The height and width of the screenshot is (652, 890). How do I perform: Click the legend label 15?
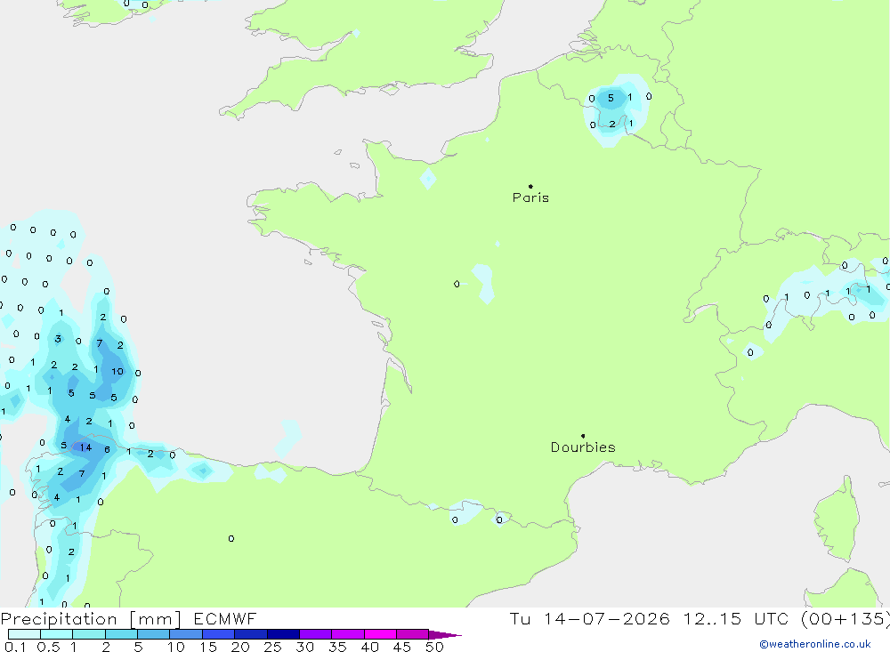click(x=208, y=647)
